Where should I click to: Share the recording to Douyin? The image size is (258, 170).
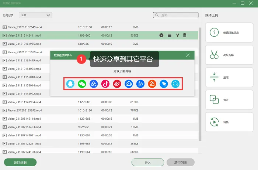(105, 84)
